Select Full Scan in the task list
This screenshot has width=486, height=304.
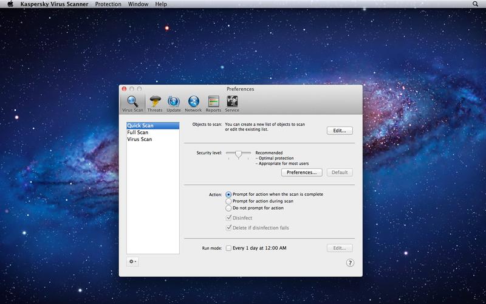[153, 133]
